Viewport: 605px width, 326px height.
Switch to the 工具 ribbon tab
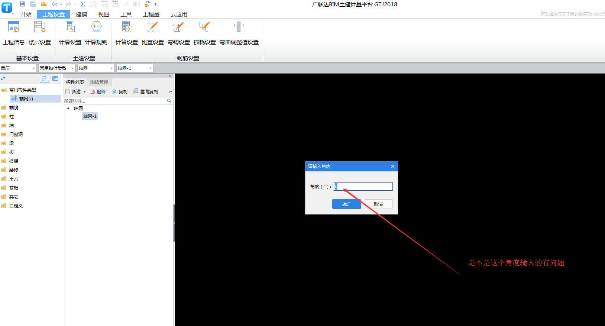coord(126,14)
